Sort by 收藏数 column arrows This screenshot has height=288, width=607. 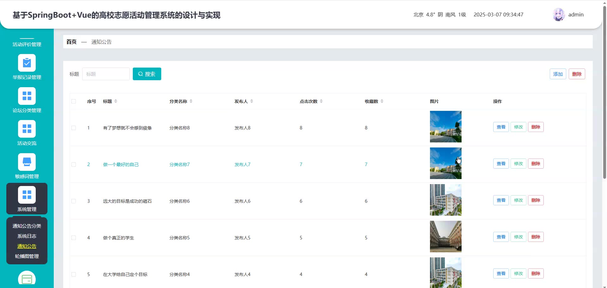382,101
